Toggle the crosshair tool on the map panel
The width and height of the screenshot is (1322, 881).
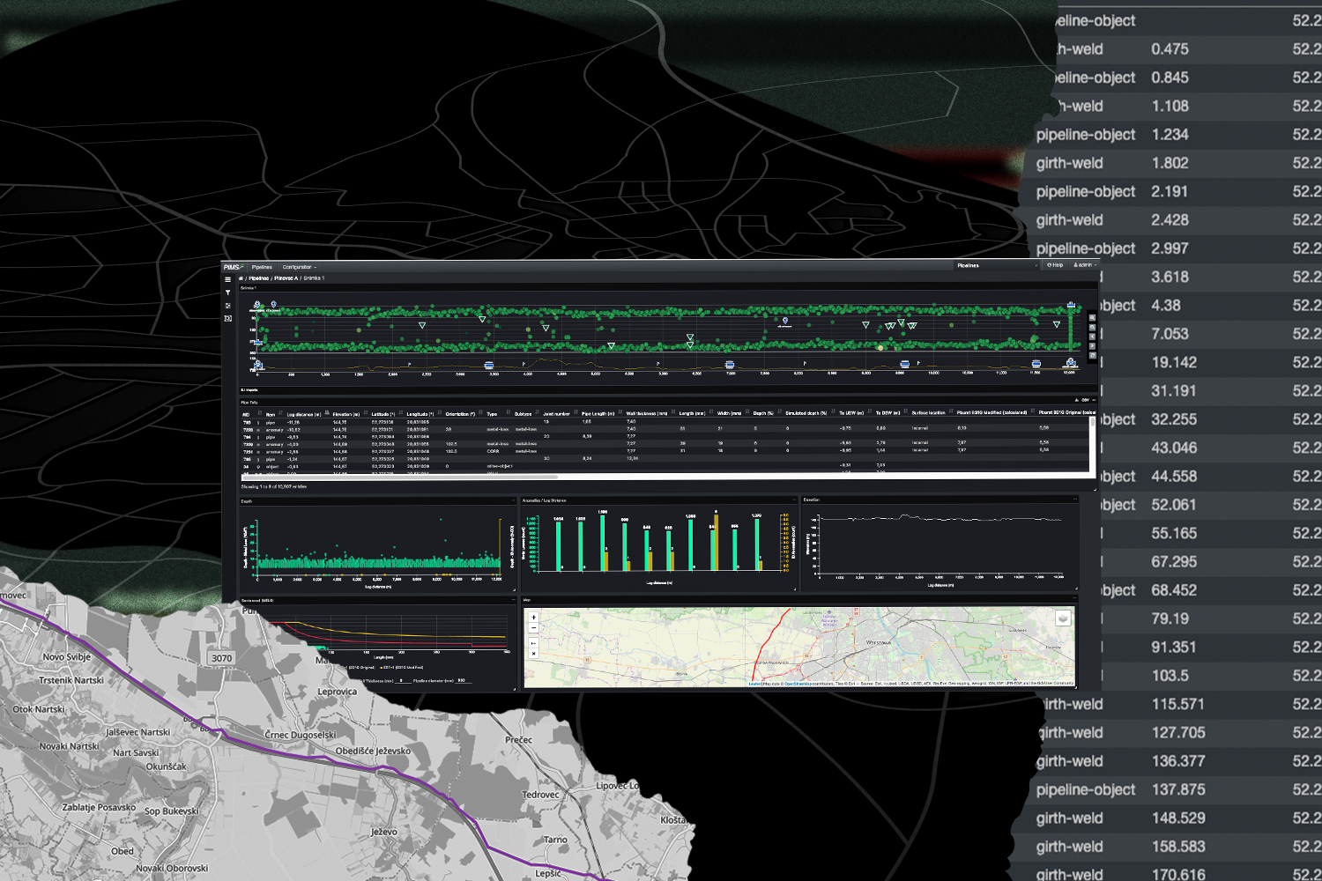click(533, 654)
